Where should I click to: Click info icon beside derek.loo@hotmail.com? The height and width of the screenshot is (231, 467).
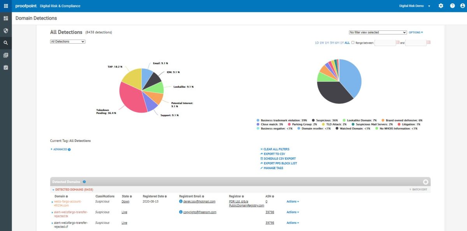click(x=181, y=201)
